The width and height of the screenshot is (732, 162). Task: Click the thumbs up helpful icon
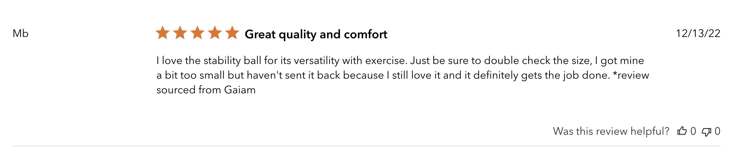pos(682,131)
